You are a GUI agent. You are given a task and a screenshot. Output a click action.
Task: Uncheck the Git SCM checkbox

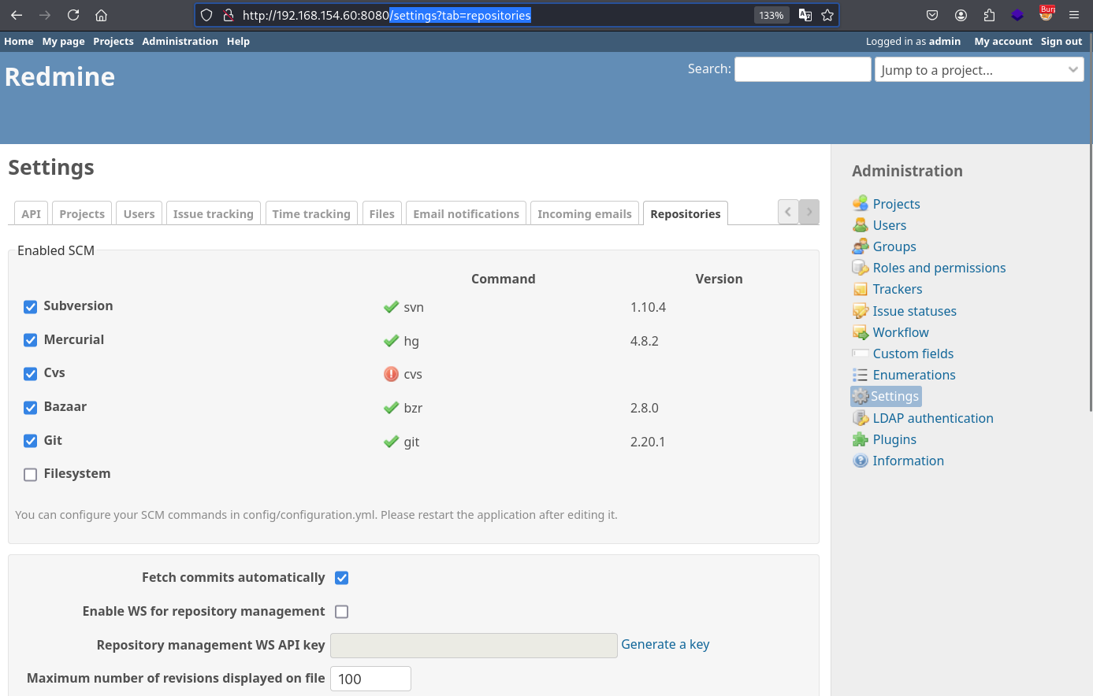pos(30,441)
